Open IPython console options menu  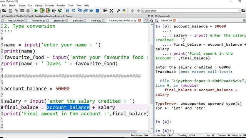(244, 20)
